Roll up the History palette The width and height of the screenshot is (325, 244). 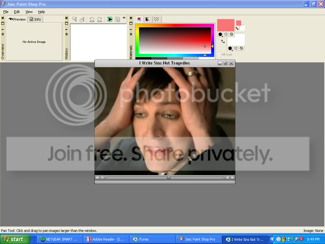coord(67,29)
